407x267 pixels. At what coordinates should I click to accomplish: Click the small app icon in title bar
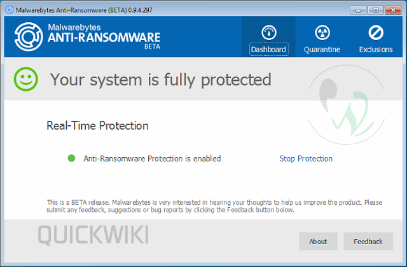[x=10, y=10]
